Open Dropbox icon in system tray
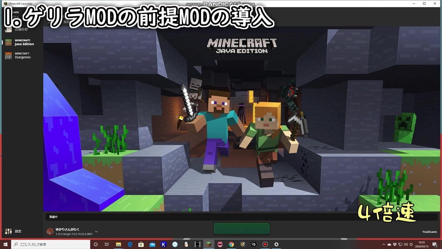Viewport: 442px width, 249px height. [395, 244]
